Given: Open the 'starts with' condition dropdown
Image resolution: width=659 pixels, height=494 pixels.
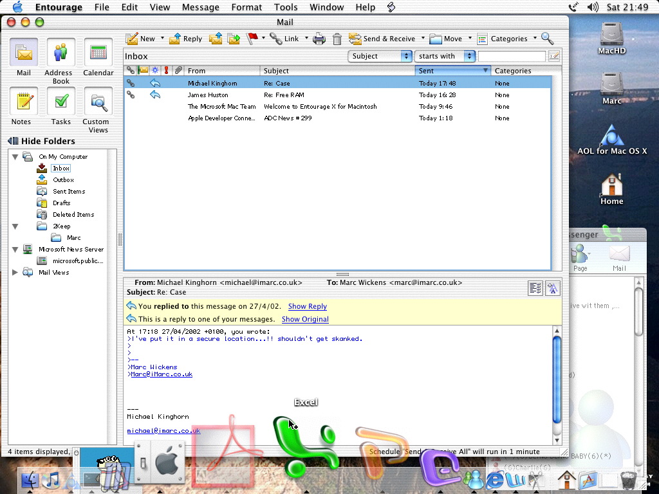Looking at the screenshot, I should click(445, 56).
